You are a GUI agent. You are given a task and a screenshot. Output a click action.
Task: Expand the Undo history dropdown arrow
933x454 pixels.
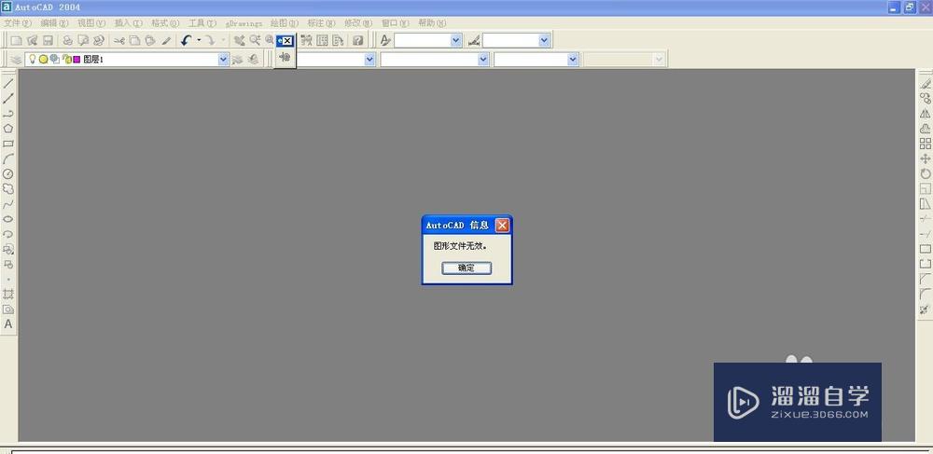199,40
